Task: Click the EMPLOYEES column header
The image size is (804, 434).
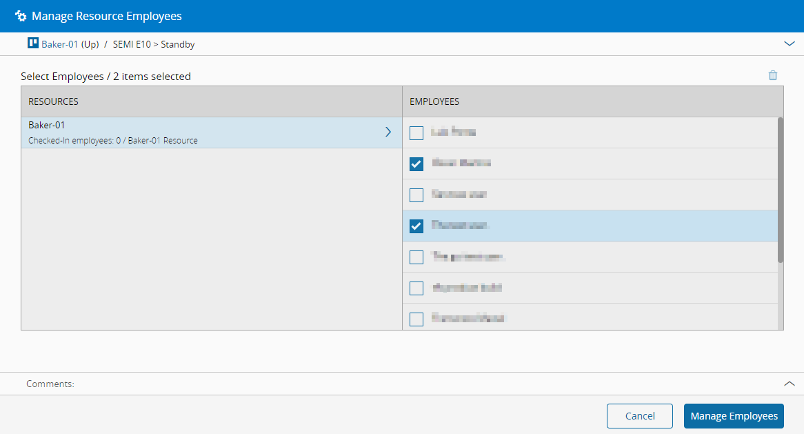Action: click(x=434, y=101)
